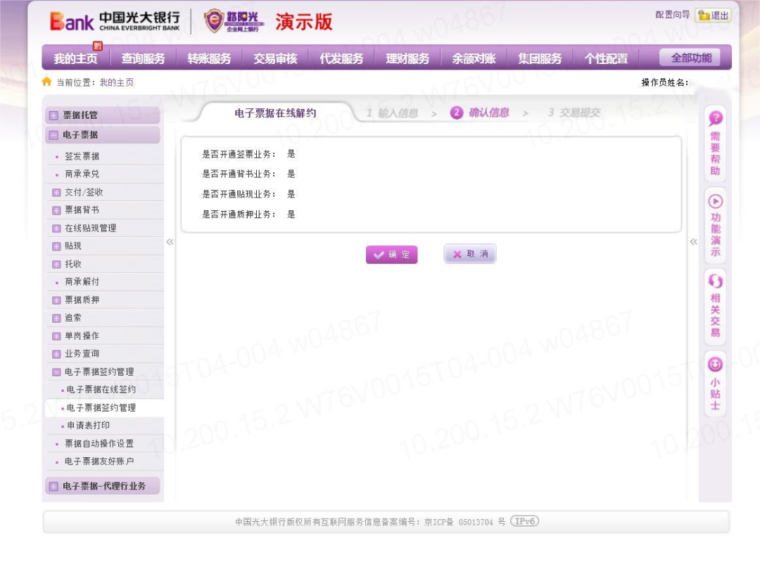Click the 取消 cancel button
Screen dimensions: 760x576
[470, 254]
